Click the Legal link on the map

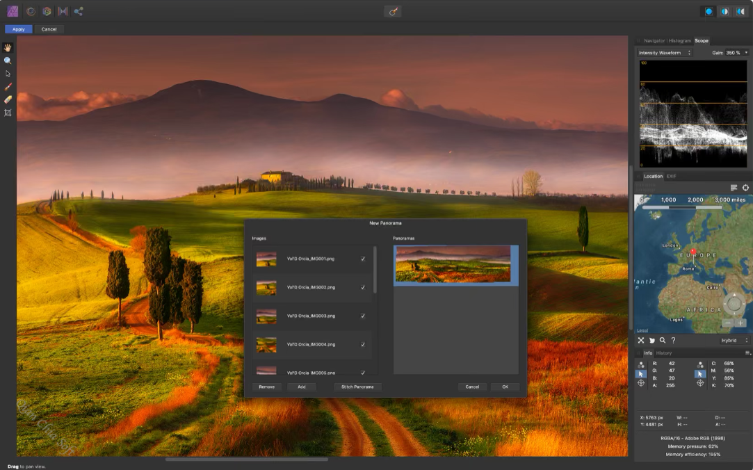coord(642,330)
